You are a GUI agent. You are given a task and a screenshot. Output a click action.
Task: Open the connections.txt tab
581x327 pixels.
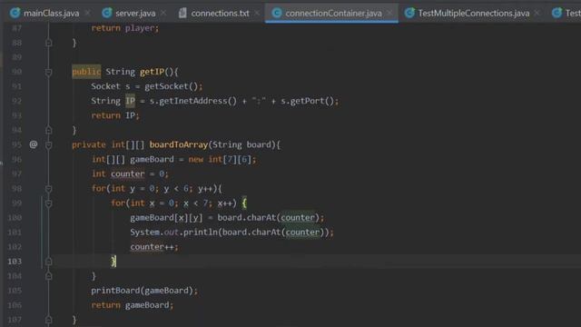(220, 14)
